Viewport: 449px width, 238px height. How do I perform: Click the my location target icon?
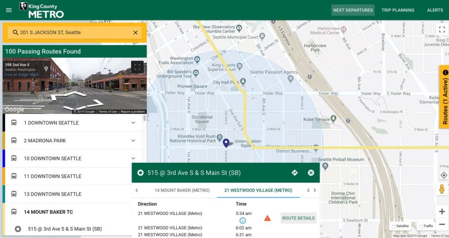pos(442,175)
